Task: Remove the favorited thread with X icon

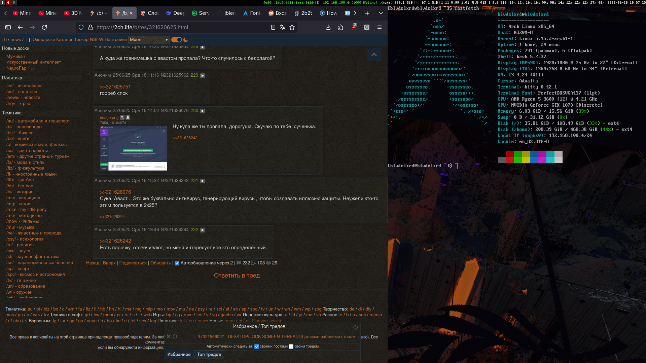Action: (169, 336)
